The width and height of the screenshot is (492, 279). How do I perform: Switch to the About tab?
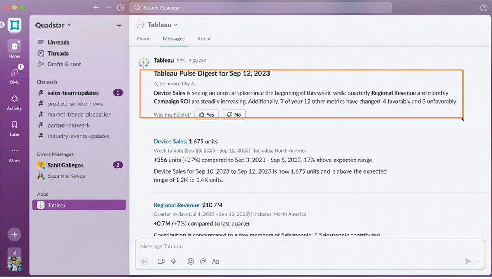(204, 39)
